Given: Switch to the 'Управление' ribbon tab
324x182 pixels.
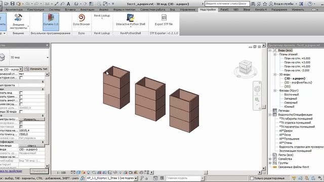Looking at the screenshot, I should coord(187,10).
